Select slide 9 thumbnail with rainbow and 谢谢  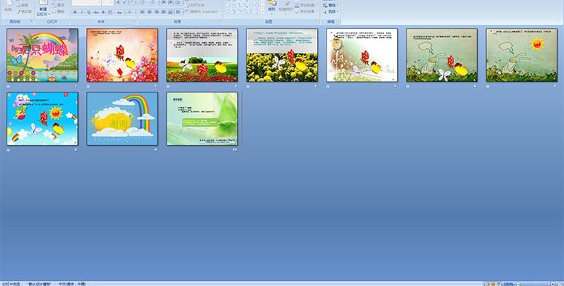point(122,119)
